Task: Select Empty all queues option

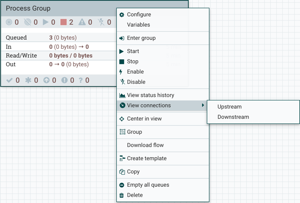Action: pos(148,185)
